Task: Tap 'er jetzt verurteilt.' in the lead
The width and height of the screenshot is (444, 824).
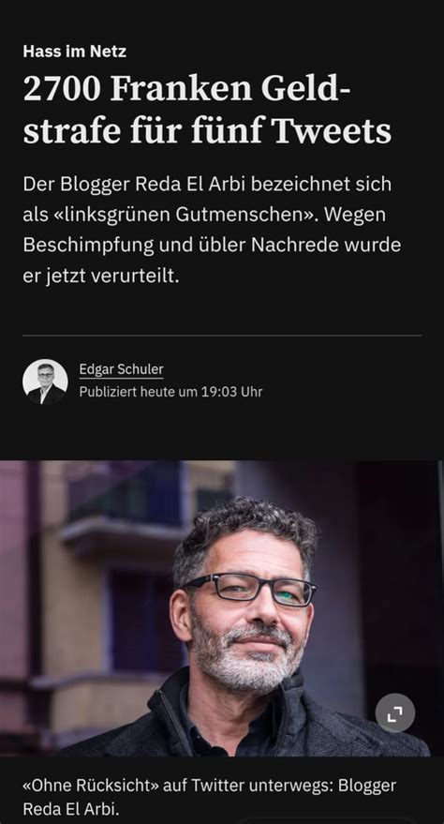Action: click(x=101, y=276)
